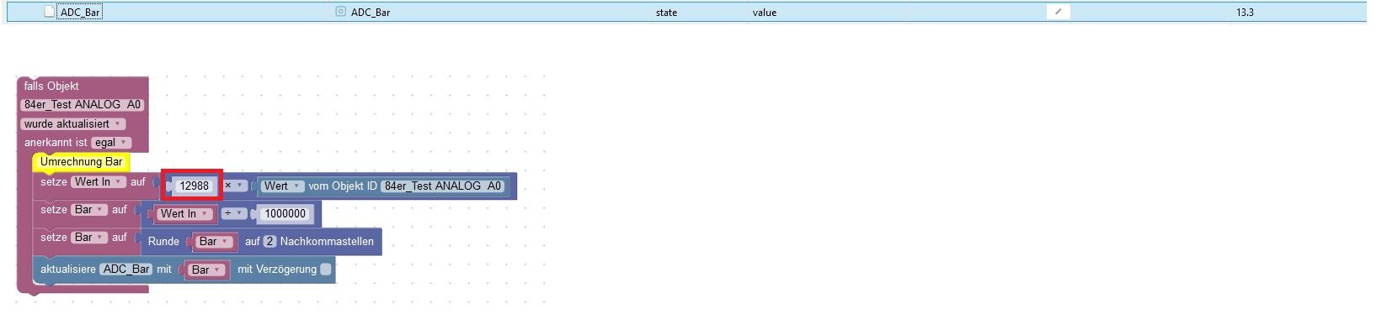Click the 13.3 value cell
Screen dimensions: 1376x314
point(1245,13)
